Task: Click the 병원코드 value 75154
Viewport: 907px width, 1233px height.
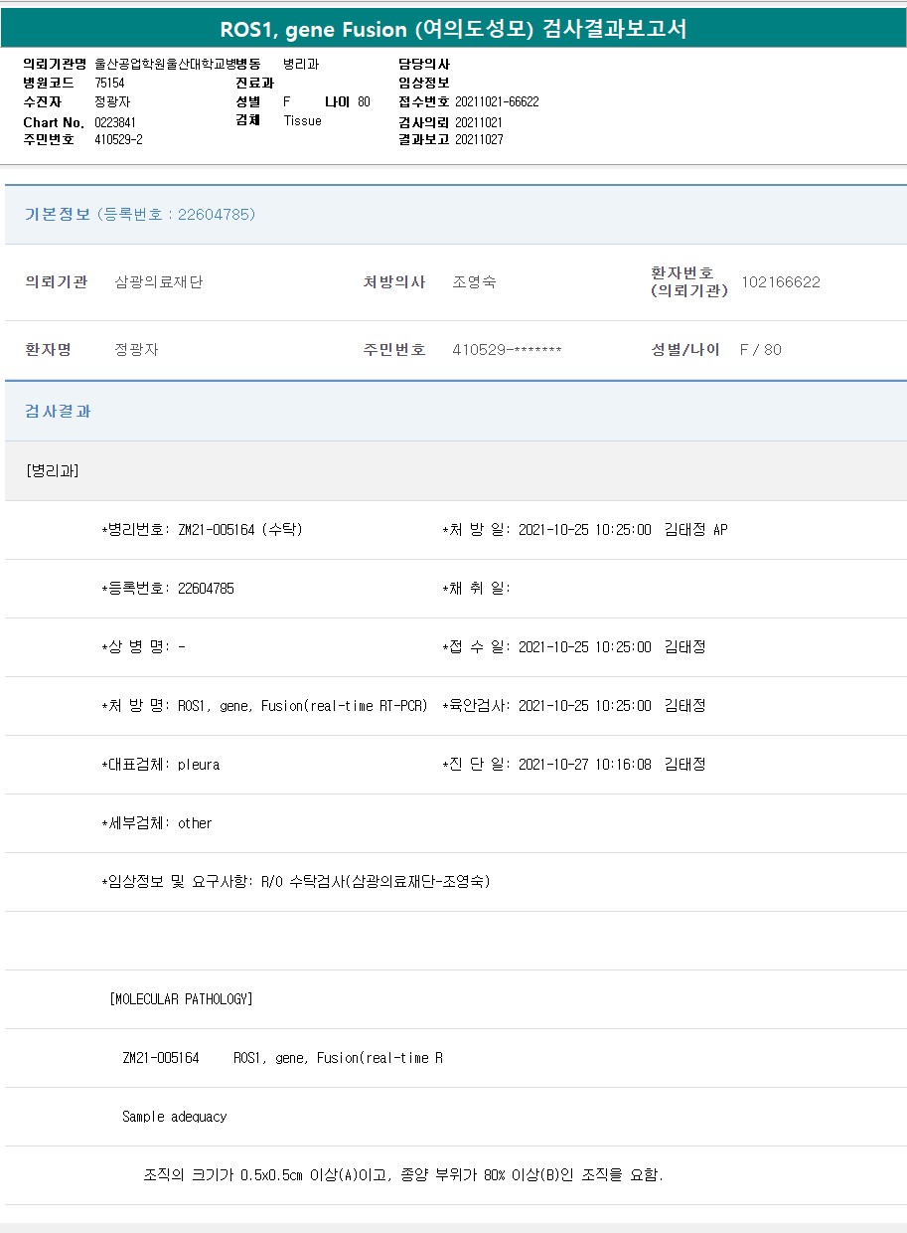Action: pyautogui.click(x=109, y=84)
